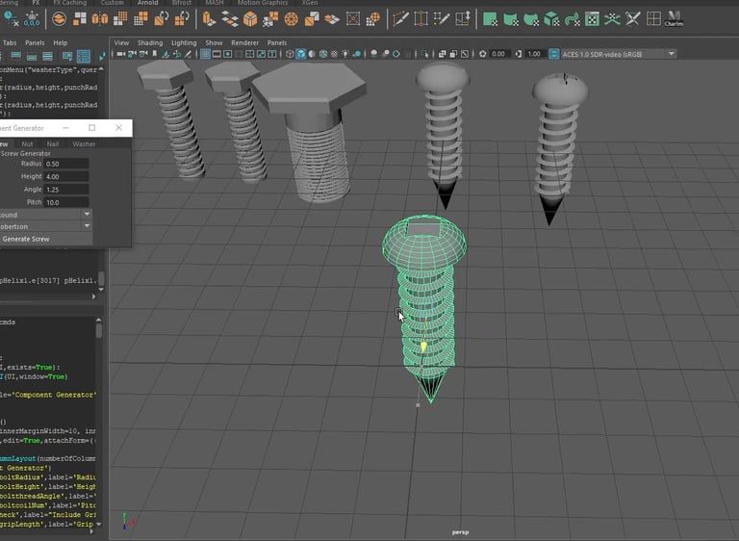The width and height of the screenshot is (739, 541).
Task: Open the viewport Panels menu
Action: 277,42
